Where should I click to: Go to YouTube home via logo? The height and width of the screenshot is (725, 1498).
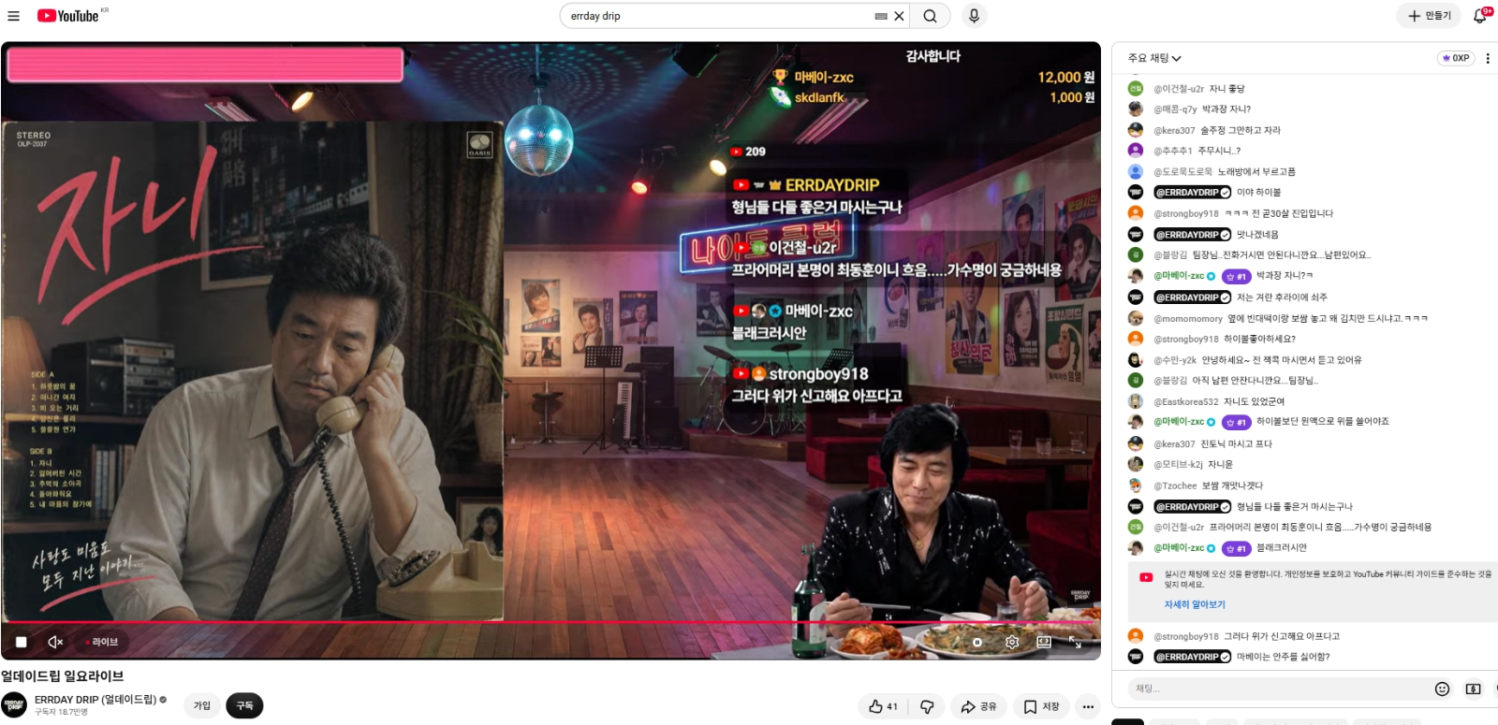(x=67, y=16)
